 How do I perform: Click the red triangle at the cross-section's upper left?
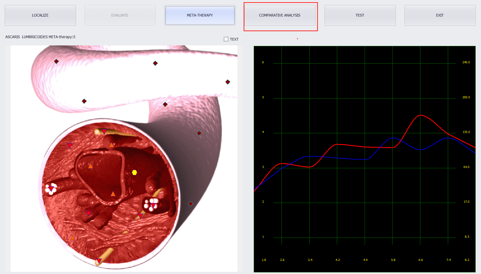click(x=70, y=146)
